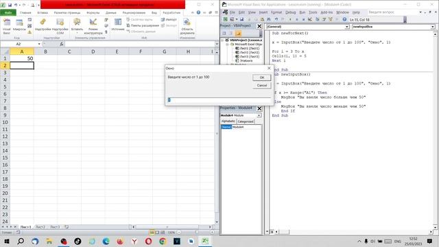The width and height of the screenshot is (439, 247).
Task: Switch to the Главная ribbon tab
Action: point(25,12)
